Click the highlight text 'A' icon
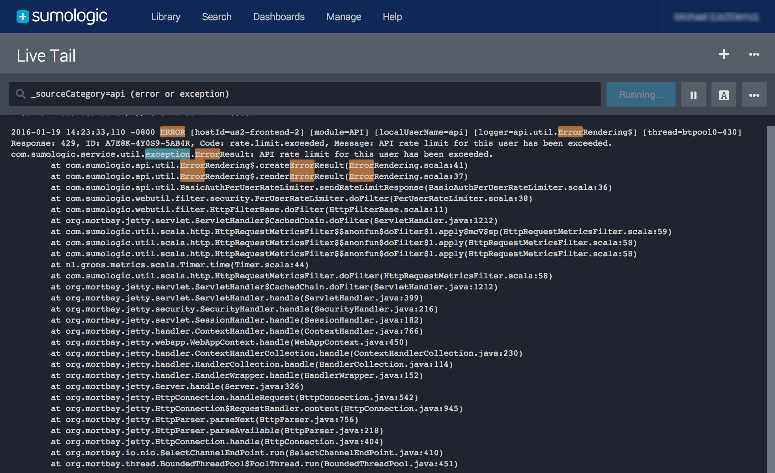 click(x=723, y=95)
